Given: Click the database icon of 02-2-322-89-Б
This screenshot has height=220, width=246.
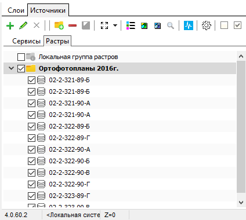Looking at the screenshot, I should pyautogui.click(x=41, y=126).
